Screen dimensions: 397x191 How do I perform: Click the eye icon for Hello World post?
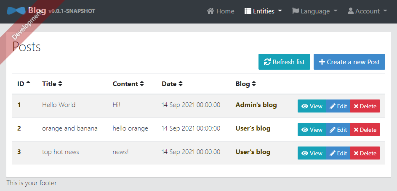[305, 106]
